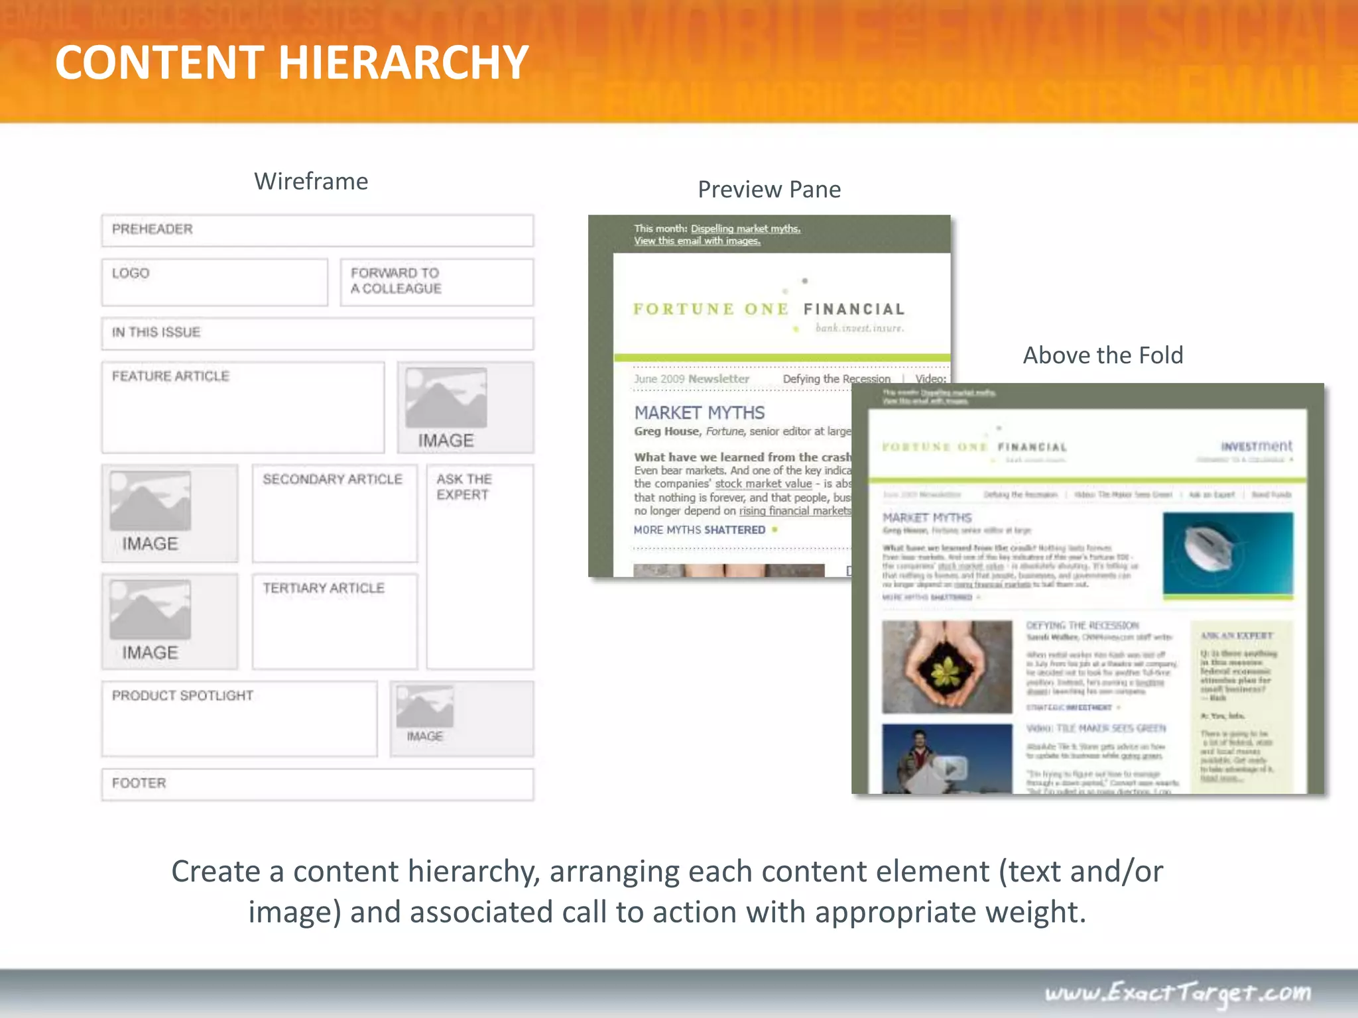Click the ASK THE EXPERT wireframe column
The width and height of the screenshot is (1358, 1018).
[x=480, y=567]
